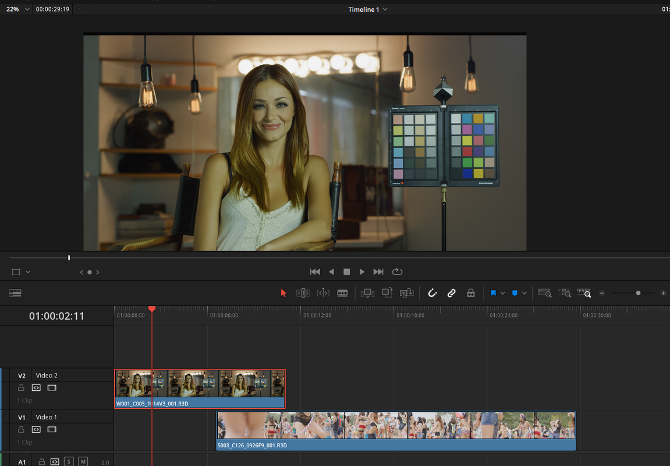The width and height of the screenshot is (670, 466).
Task: Play the timeline in reverse
Action: point(331,272)
